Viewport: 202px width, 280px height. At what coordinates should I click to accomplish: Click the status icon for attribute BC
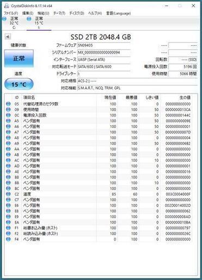(8, 188)
